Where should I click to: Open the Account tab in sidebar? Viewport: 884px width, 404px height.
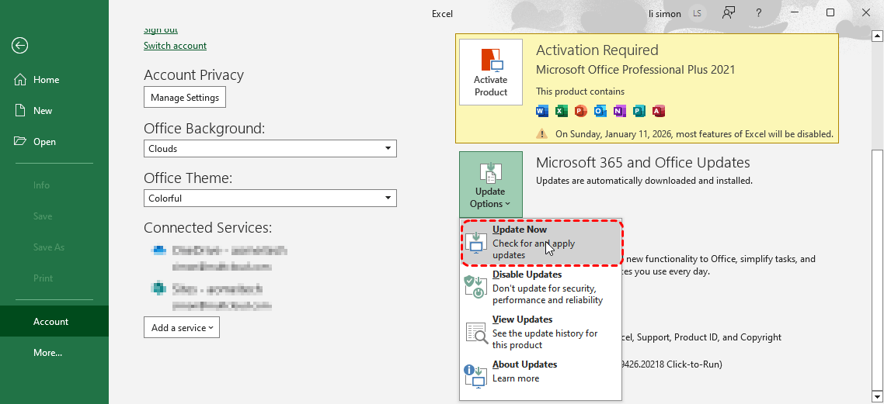point(51,322)
